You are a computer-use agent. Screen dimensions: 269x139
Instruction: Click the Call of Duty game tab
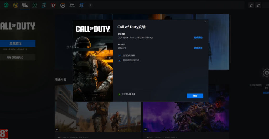25,5
